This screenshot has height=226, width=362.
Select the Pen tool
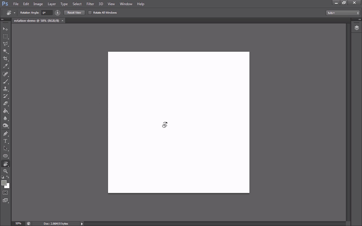tap(5, 134)
